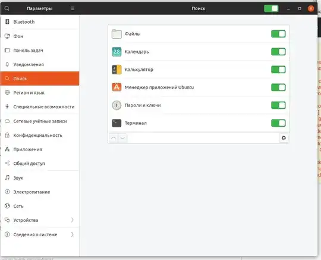This screenshot has width=321, height=260.
Task: Click the Календарь app icon
Action: coord(117,52)
